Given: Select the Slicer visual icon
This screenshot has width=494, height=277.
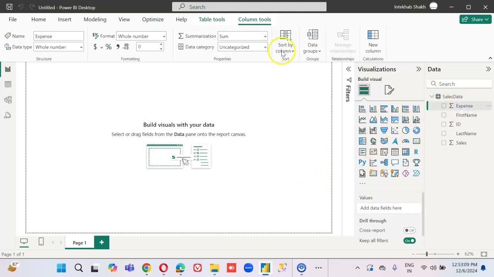Looking at the screenshot, I should (x=384, y=152).
